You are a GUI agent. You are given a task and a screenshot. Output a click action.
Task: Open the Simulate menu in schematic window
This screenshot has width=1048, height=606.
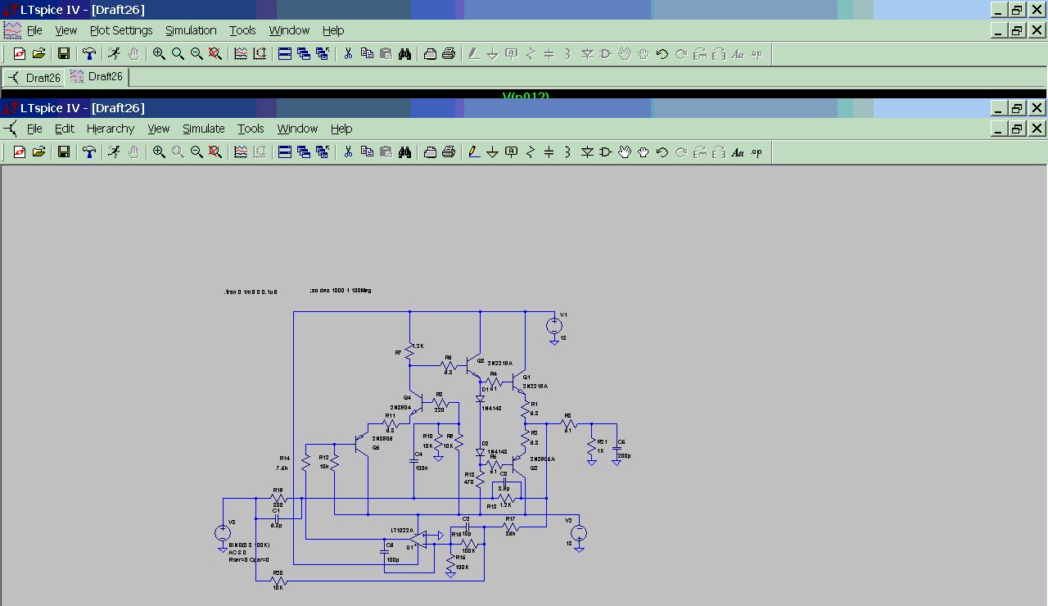pos(203,129)
